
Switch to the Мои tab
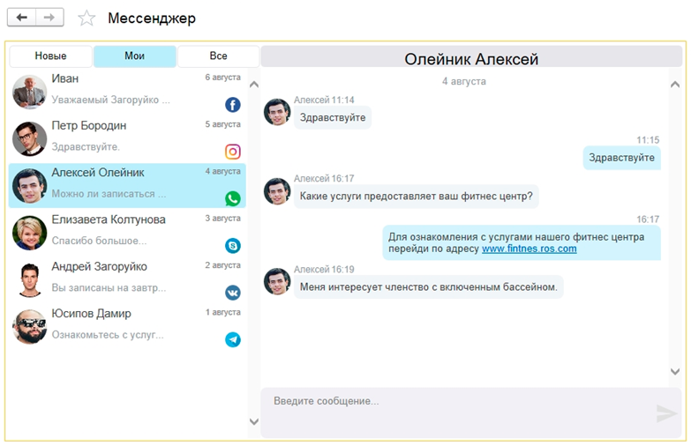point(134,56)
